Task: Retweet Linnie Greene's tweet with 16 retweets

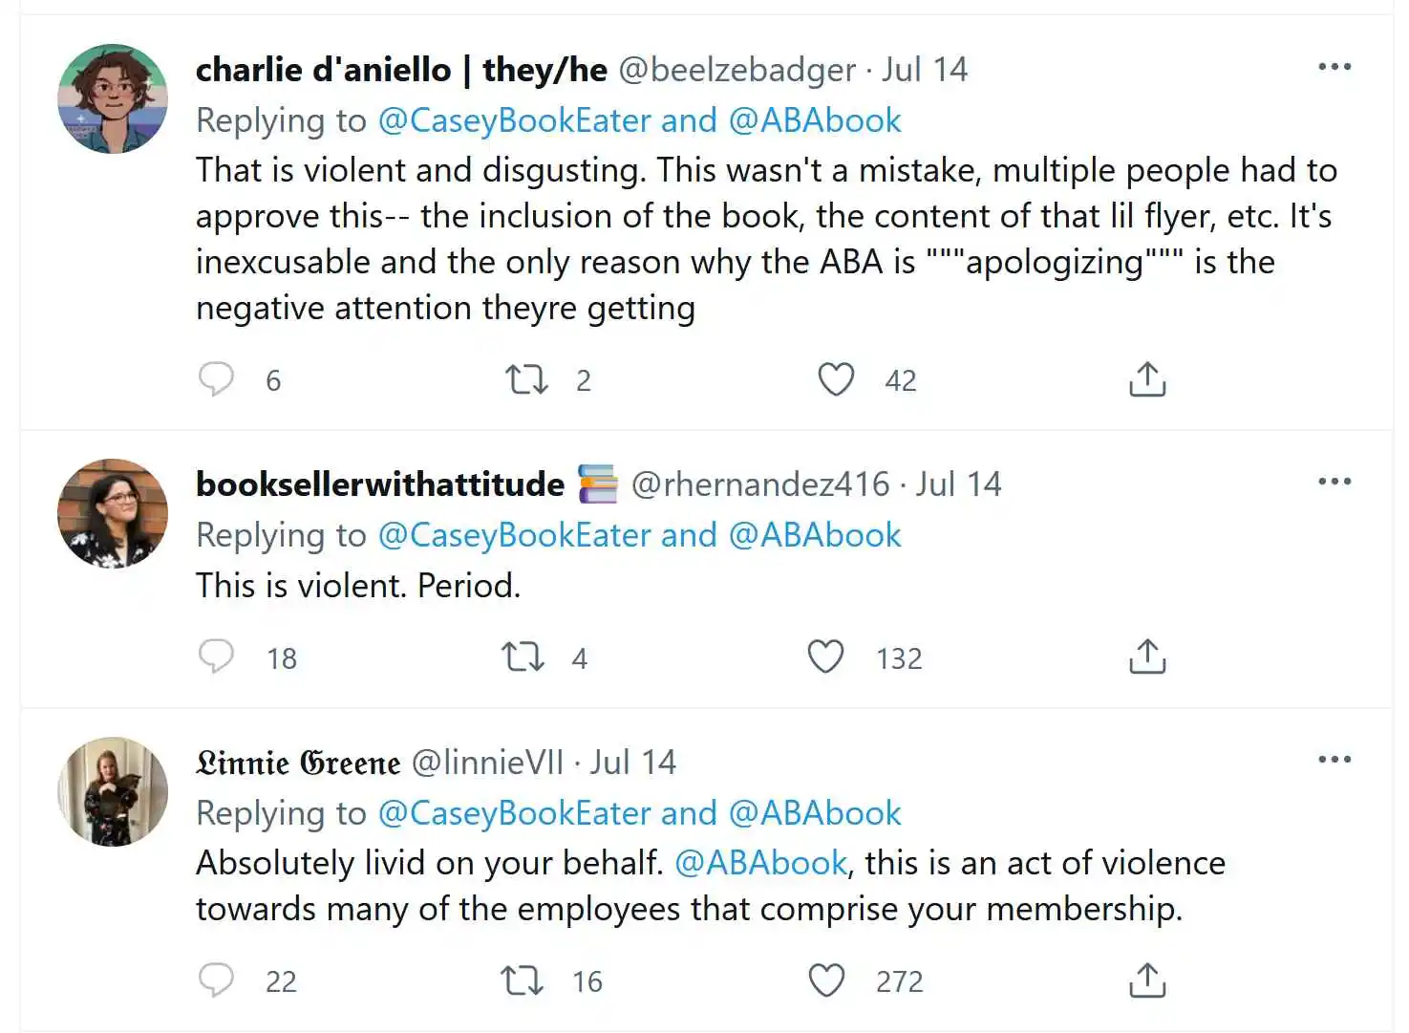Action: 523,980
